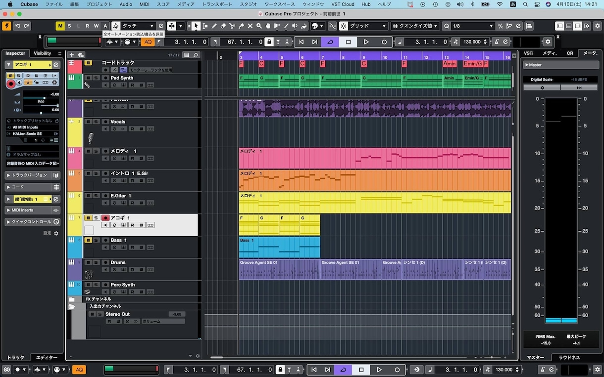The height and width of the screenshot is (377, 604).
Task: Expand コード inspector section
Action: point(29,187)
